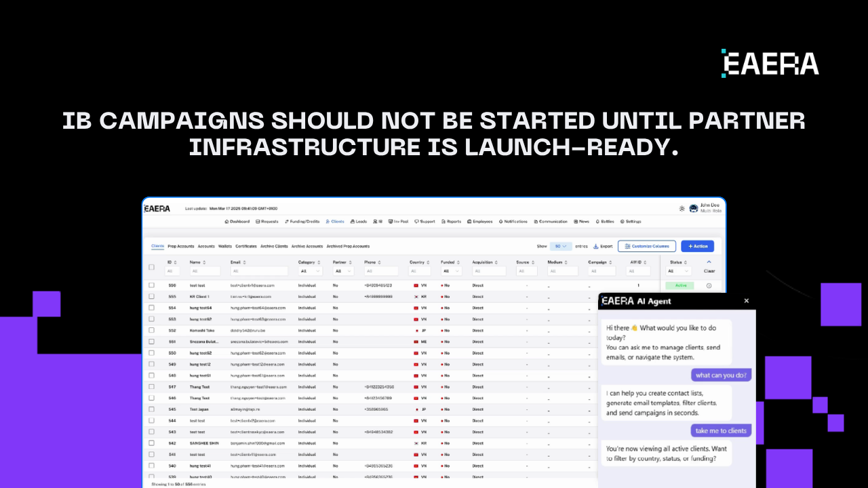Close the EAERA AI Agent chat panel
868x488 pixels.
click(x=747, y=301)
